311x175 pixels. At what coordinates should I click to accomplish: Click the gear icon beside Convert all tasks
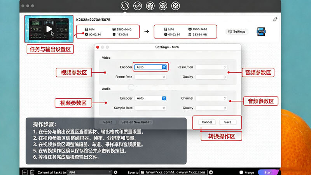(115, 172)
